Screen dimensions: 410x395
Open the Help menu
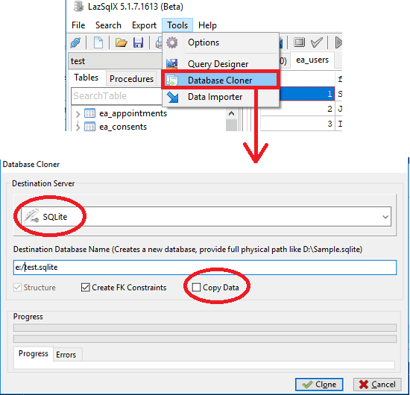[207, 25]
